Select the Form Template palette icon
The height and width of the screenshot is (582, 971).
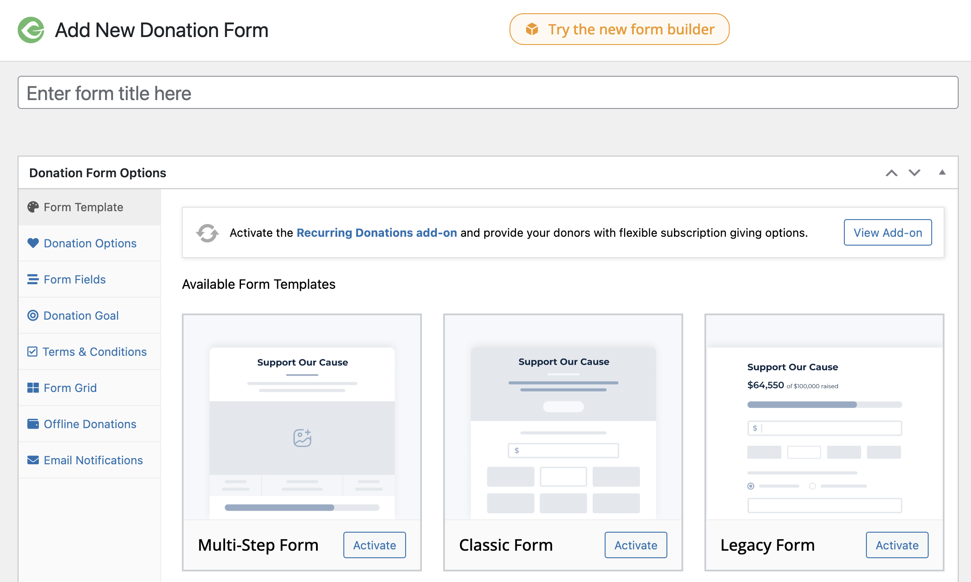pyautogui.click(x=33, y=207)
